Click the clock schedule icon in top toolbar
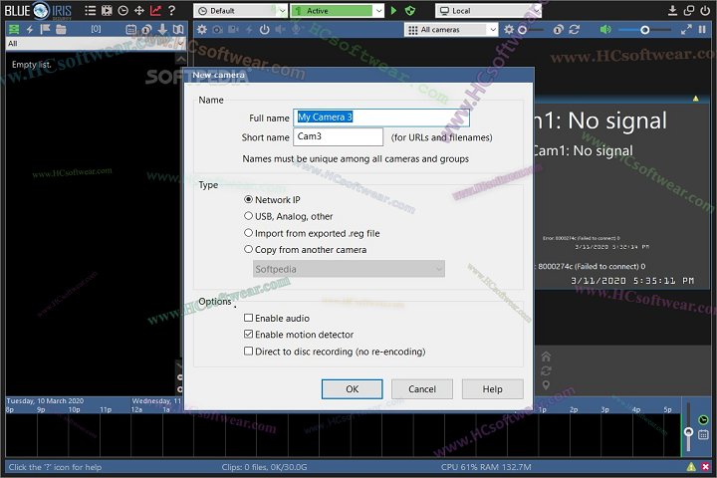Viewport: 717px width, 478px height. click(x=121, y=11)
